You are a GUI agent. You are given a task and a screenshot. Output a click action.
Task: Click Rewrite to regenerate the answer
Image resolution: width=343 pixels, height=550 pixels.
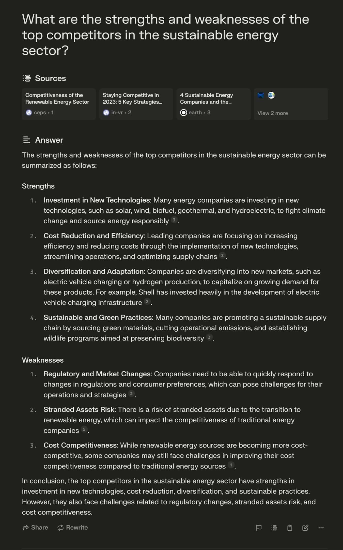pyautogui.click(x=72, y=527)
